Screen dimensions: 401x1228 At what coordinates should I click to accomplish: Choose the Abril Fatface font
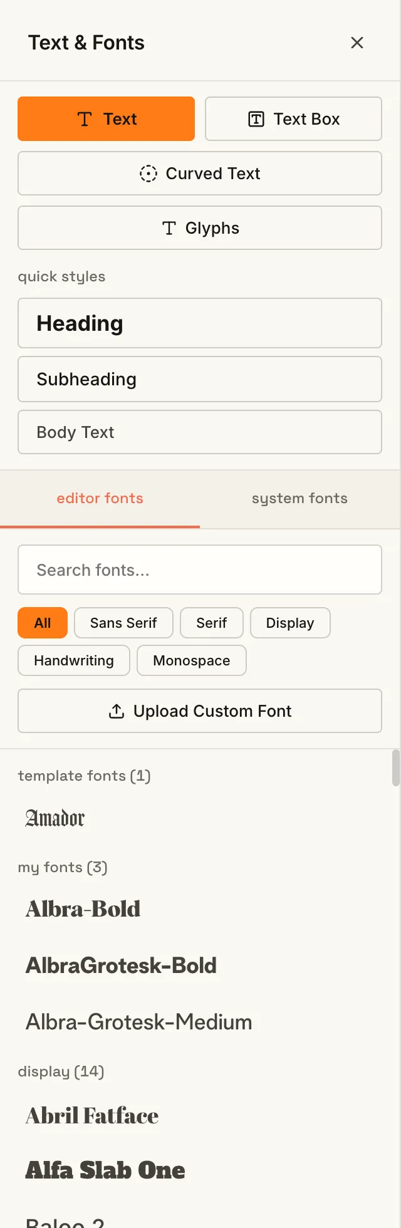click(91, 1116)
